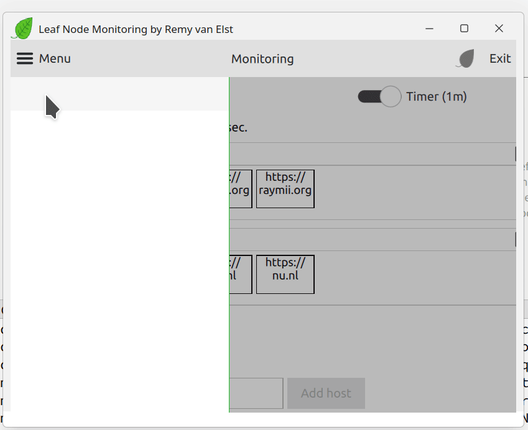The width and height of the screenshot is (528, 430).
Task: Expand the header bar above the nu.nl tiles
Action: 372,240
